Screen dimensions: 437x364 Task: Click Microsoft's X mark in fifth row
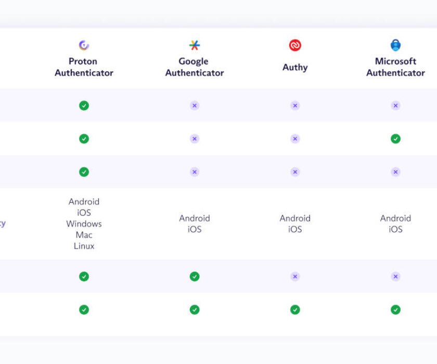[x=395, y=277]
